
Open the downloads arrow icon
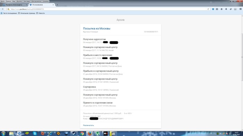pos(226,9)
